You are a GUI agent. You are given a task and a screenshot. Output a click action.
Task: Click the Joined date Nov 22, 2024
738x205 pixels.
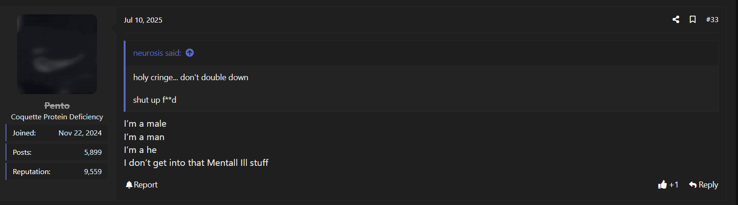click(x=80, y=133)
